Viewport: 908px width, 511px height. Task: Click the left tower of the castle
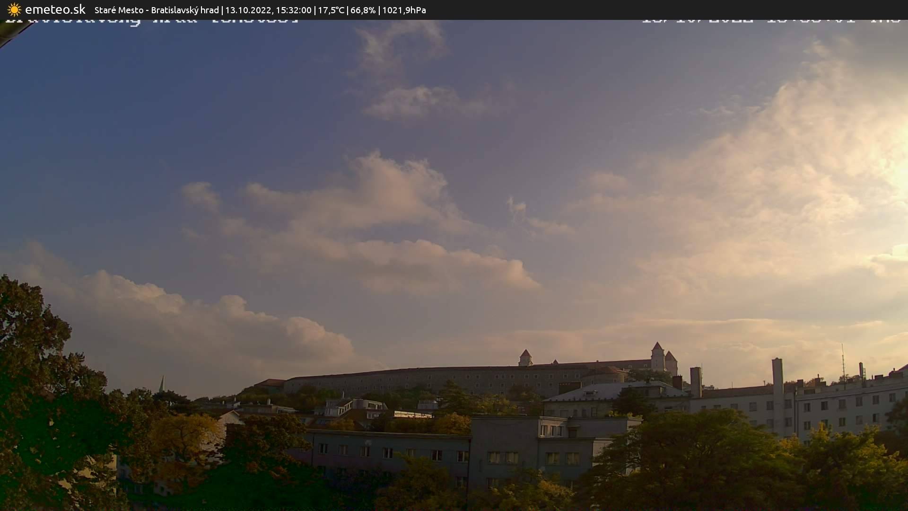pyautogui.click(x=525, y=358)
